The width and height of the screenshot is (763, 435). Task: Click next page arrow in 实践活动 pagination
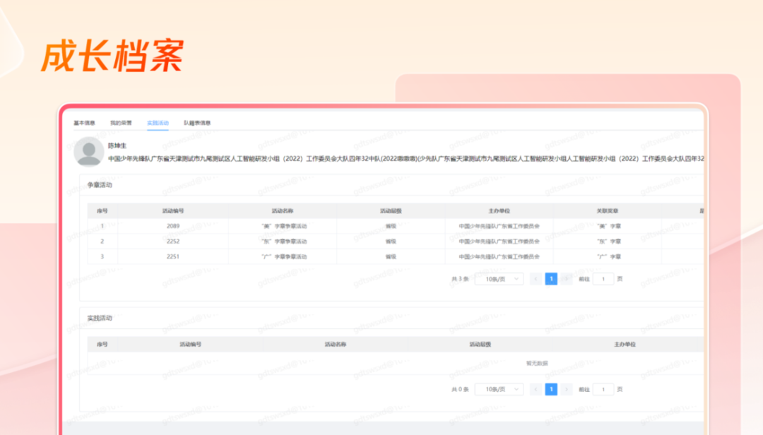[567, 389]
